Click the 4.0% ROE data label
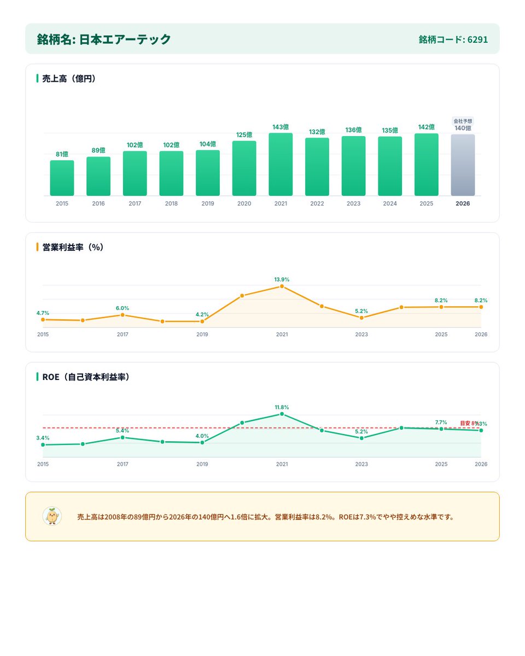This screenshot has width=525, height=656. coord(202,436)
